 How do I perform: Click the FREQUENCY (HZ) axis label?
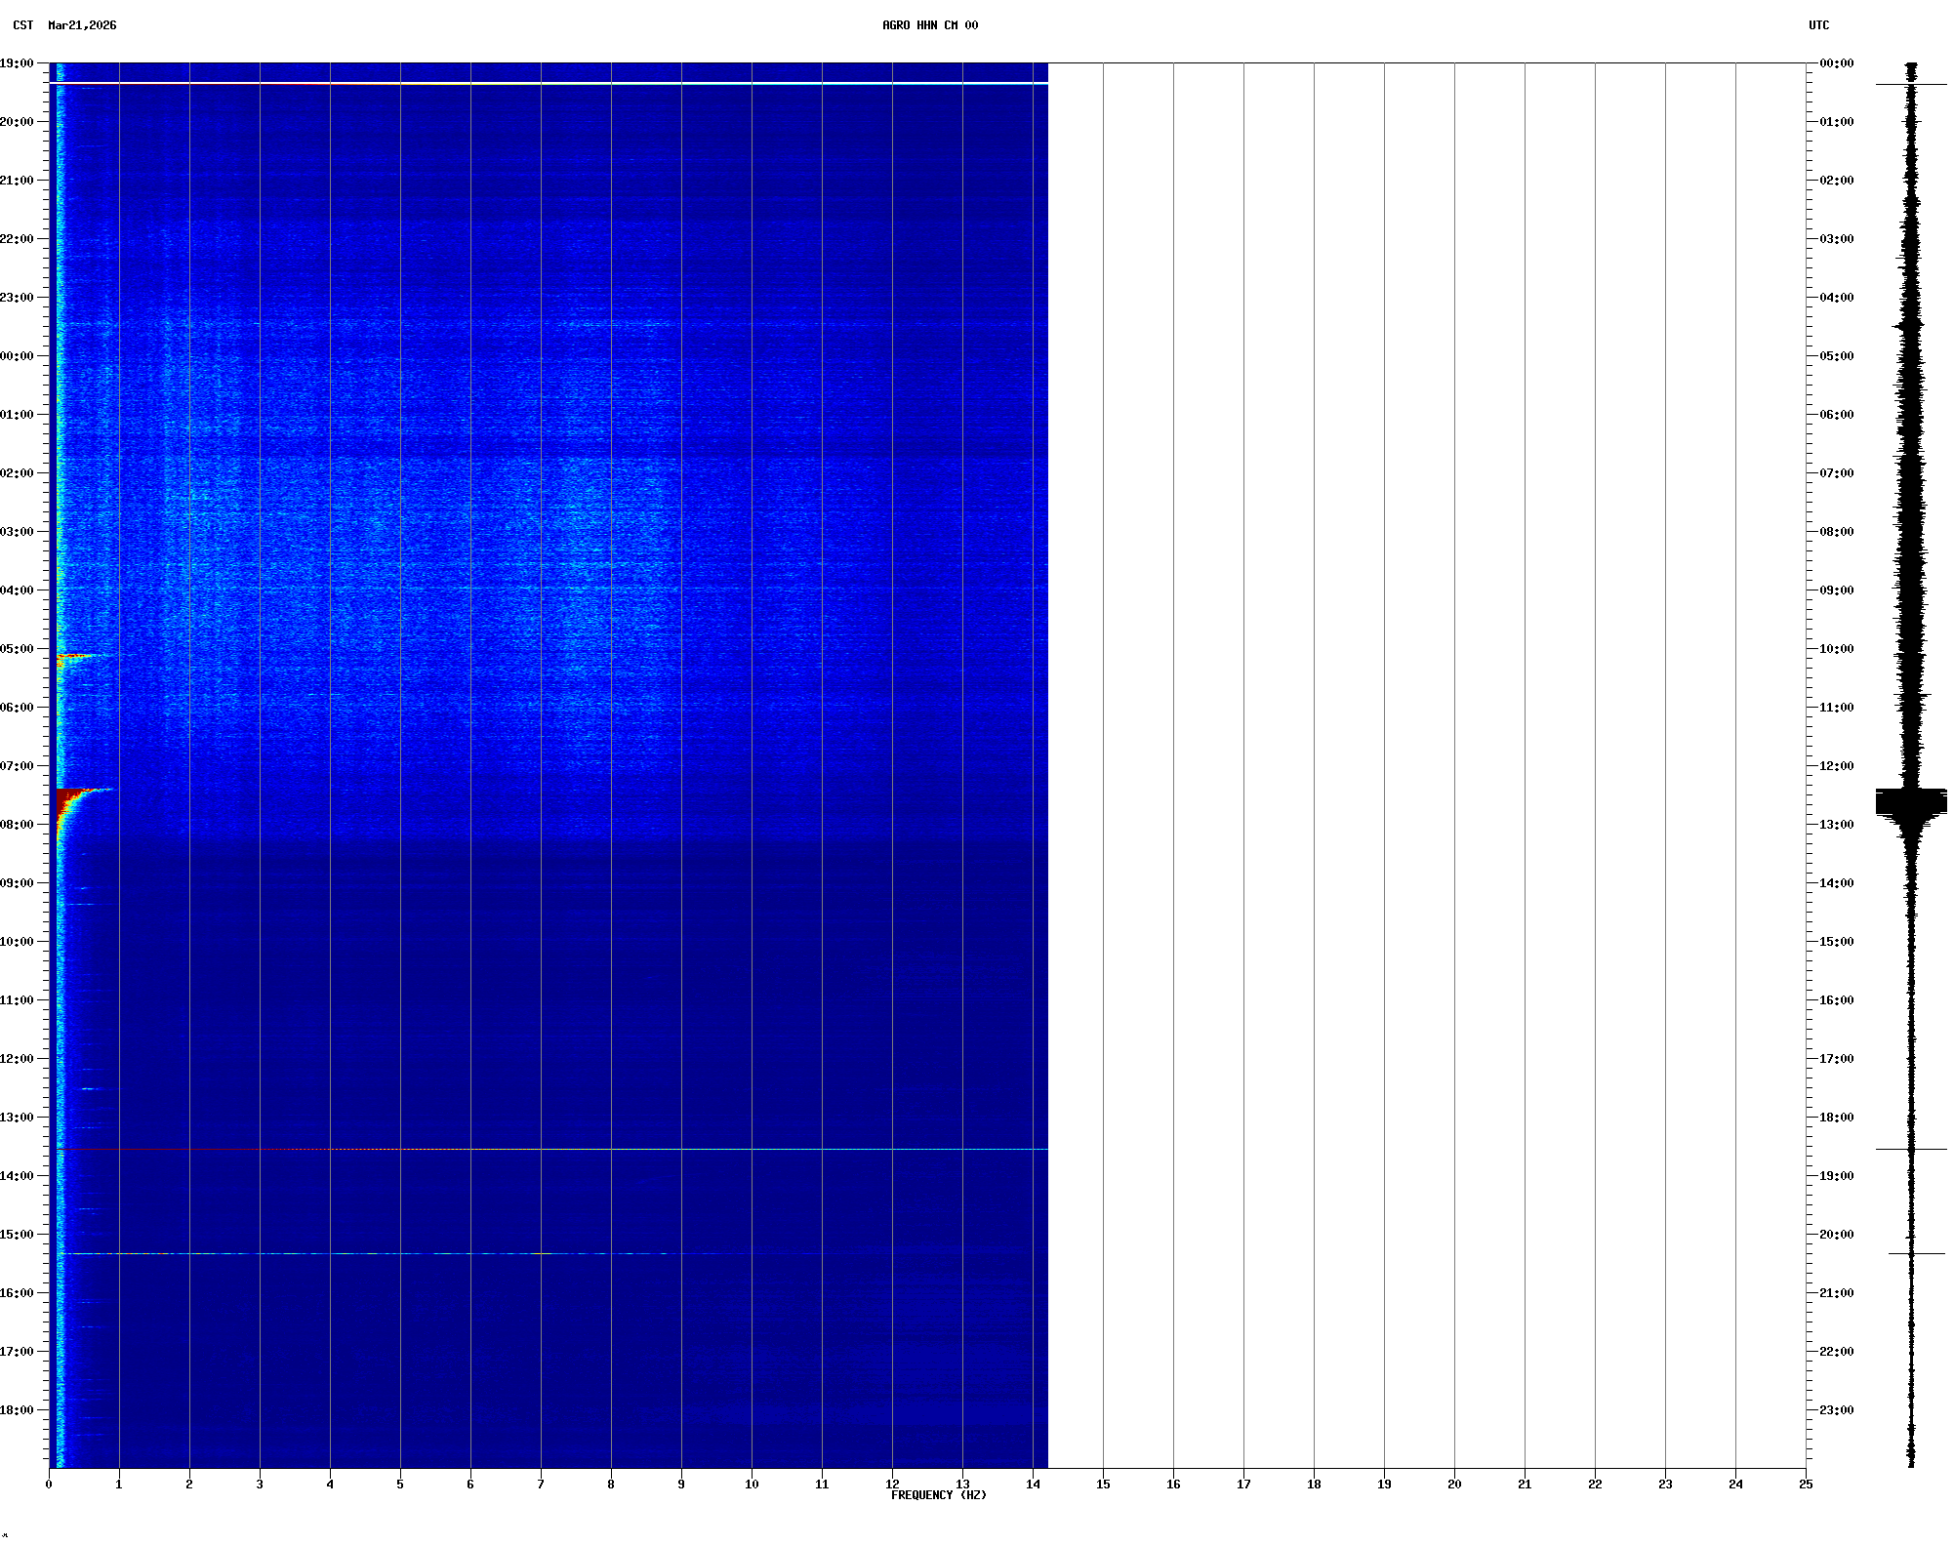click(x=938, y=1495)
